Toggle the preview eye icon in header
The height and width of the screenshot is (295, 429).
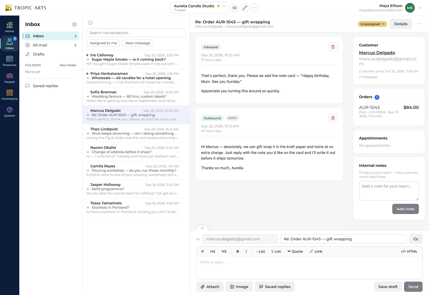234,8
